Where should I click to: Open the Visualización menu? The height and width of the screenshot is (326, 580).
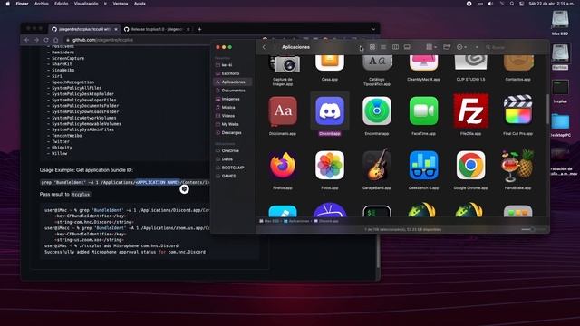tap(86, 4)
